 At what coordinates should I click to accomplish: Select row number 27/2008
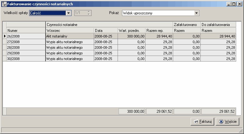pyautogui.click(x=26, y=42)
